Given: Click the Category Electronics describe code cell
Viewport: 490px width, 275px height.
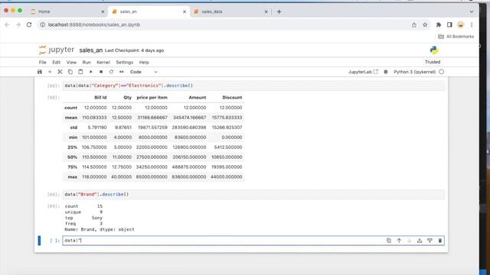Looking at the screenshot, I should pyautogui.click(x=253, y=86).
